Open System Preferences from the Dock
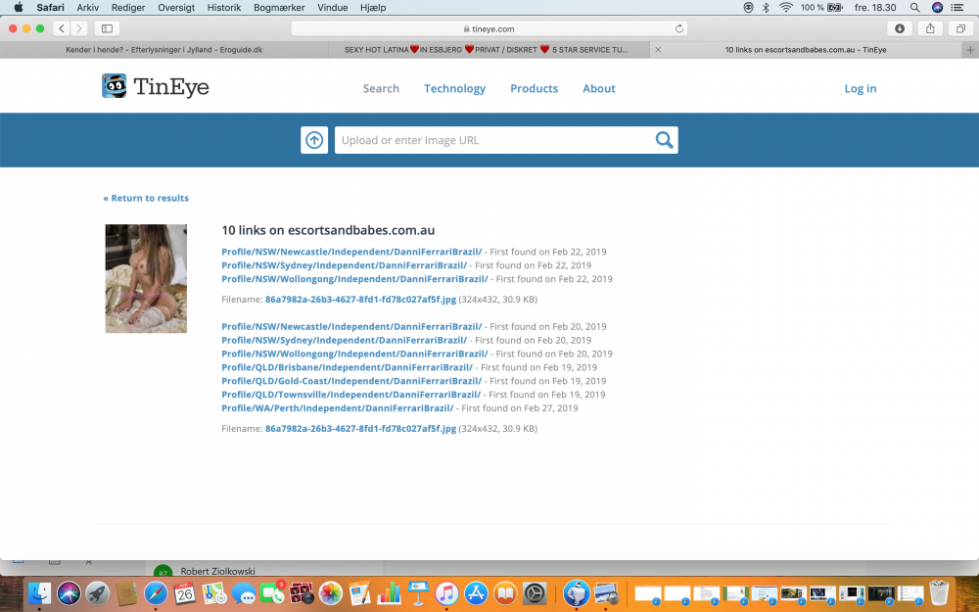 pos(535,592)
